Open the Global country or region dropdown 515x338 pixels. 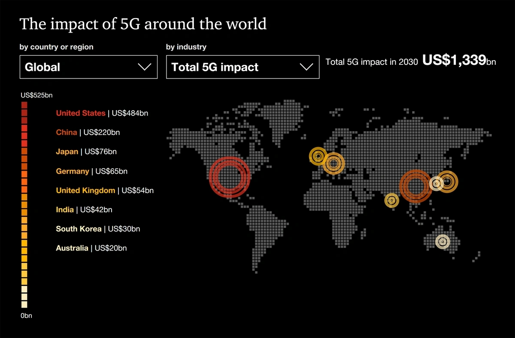coord(88,67)
